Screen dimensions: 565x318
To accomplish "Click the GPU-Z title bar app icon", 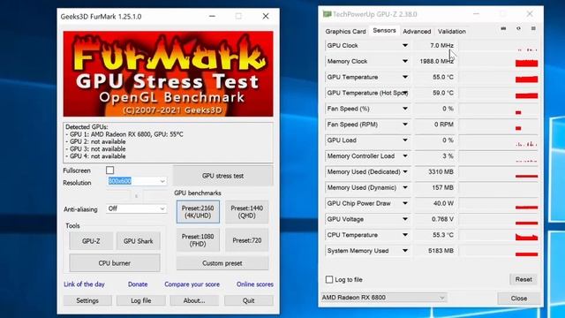I will click(x=327, y=14).
